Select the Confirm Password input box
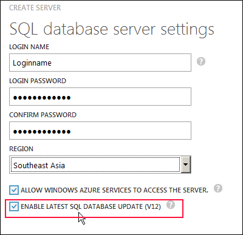The image size is (243, 235). [x=100, y=131]
